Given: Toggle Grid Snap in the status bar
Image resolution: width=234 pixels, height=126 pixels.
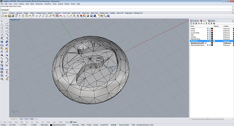Looking at the screenshot, I should pyautogui.click(x=75, y=125).
